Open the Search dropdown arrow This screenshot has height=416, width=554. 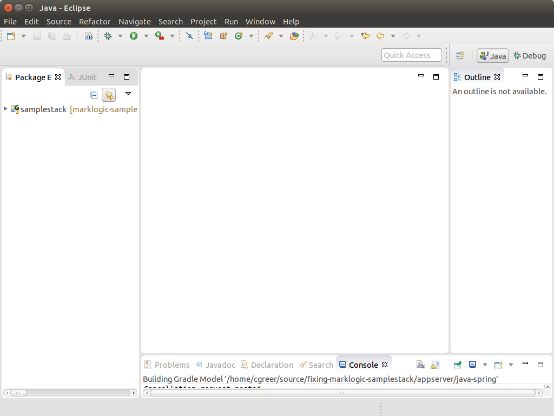(x=281, y=36)
